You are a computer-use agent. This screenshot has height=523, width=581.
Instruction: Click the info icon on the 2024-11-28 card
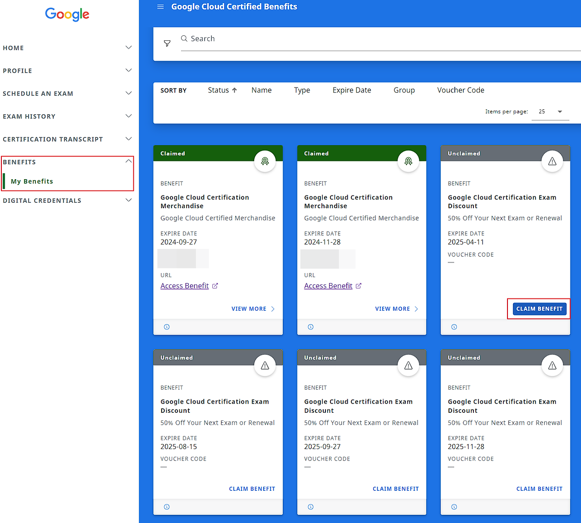pos(310,327)
